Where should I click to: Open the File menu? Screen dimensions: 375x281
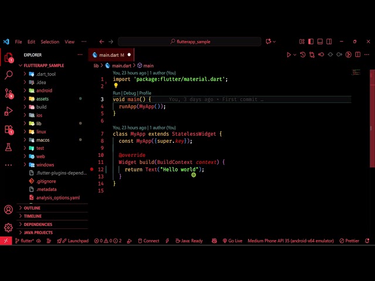point(18,42)
